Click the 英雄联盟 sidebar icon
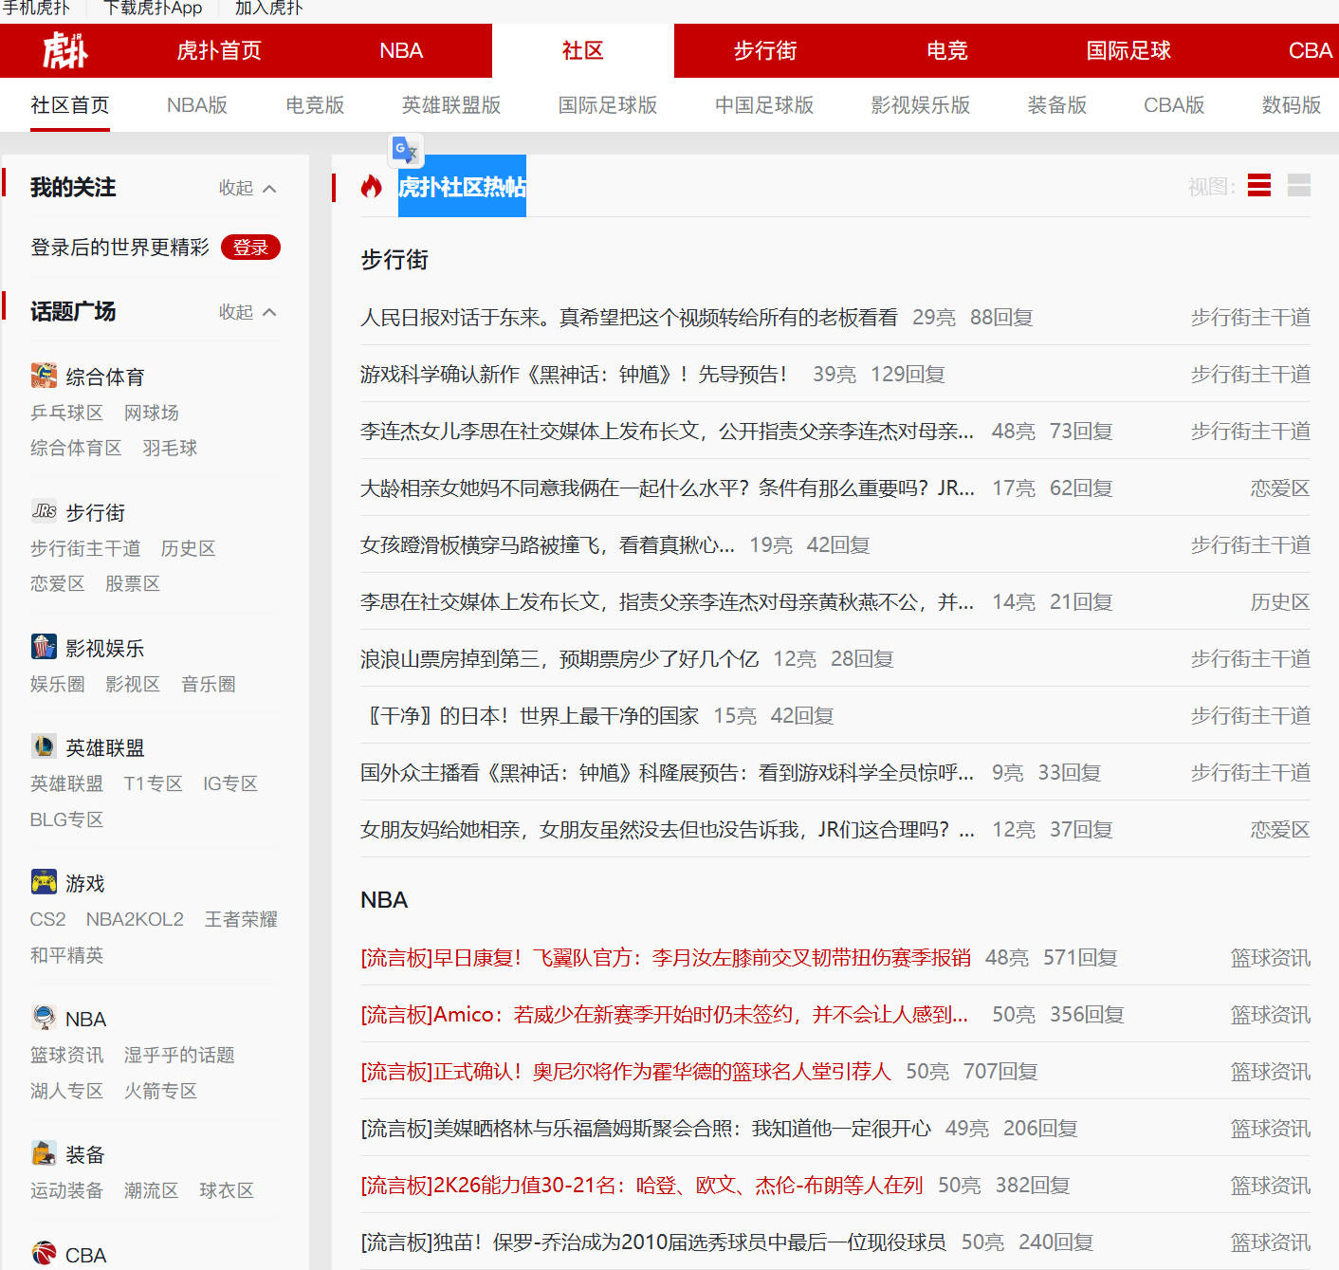 (x=43, y=746)
